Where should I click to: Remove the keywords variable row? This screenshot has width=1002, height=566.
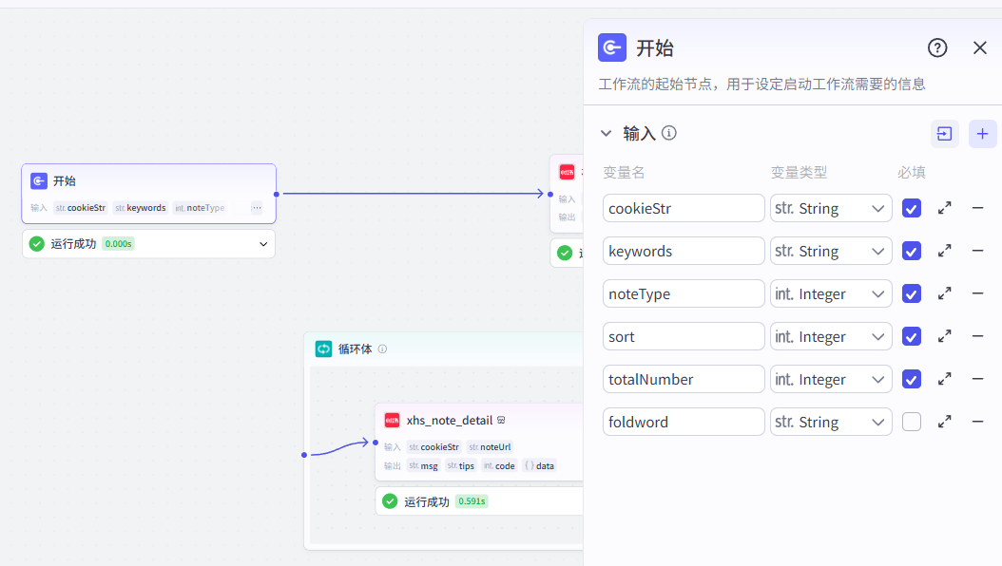click(977, 251)
